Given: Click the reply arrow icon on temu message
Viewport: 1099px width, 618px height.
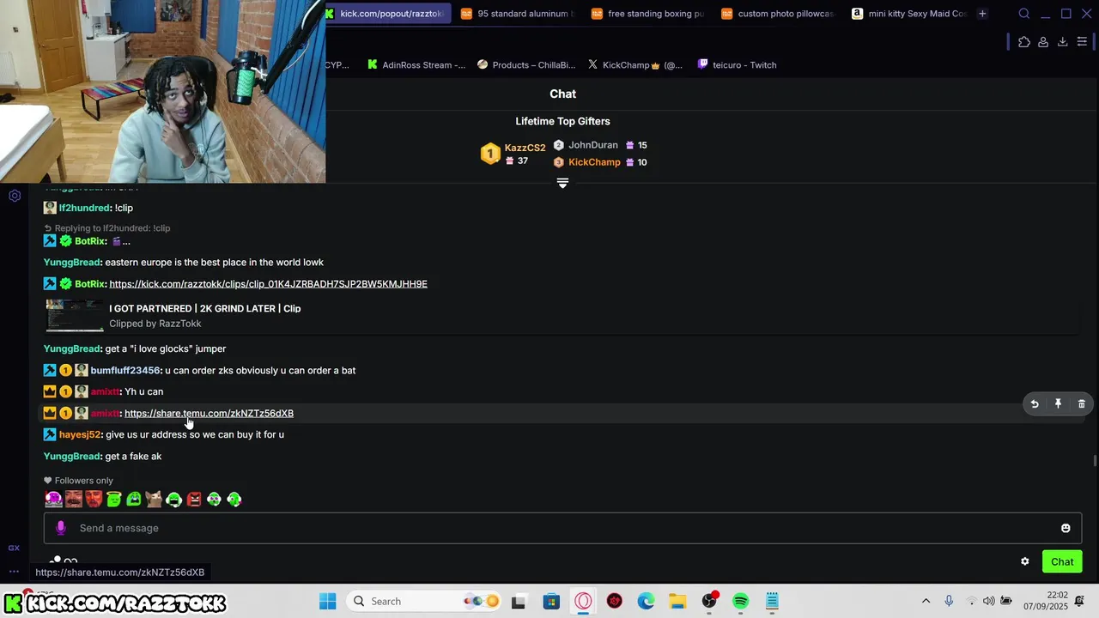Looking at the screenshot, I should [x=1035, y=403].
